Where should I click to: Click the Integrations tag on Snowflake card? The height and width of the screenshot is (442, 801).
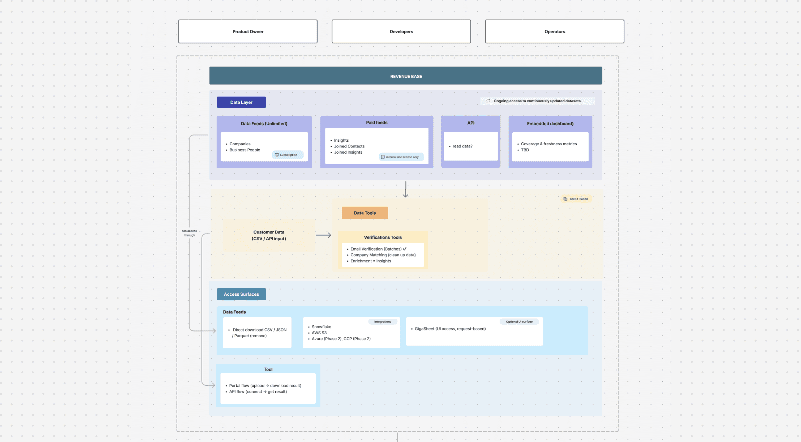click(x=382, y=322)
